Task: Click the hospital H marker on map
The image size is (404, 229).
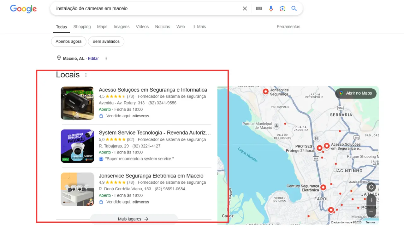Action: click(x=316, y=138)
